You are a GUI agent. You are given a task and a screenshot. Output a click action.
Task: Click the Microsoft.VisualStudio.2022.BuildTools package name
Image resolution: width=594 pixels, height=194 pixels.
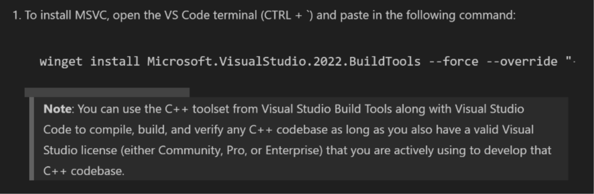284,62
